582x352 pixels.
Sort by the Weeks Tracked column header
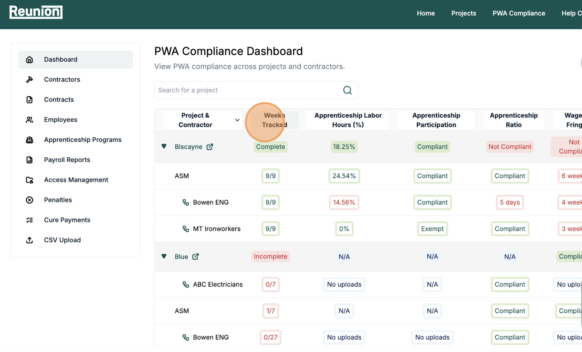point(274,120)
